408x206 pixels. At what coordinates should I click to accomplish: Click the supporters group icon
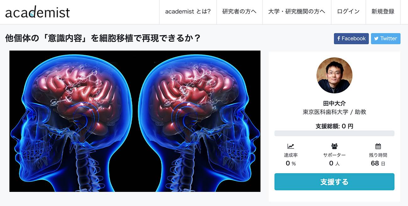(x=334, y=146)
